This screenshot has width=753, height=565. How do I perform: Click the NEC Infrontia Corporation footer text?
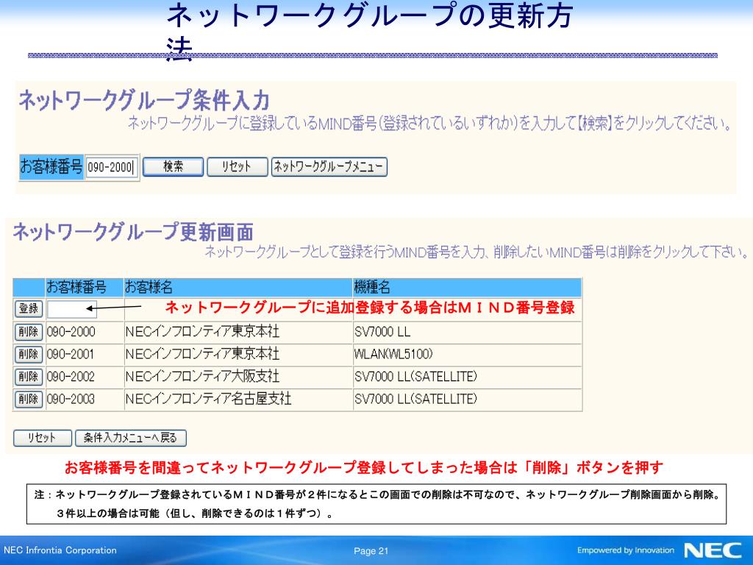click(x=60, y=550)
